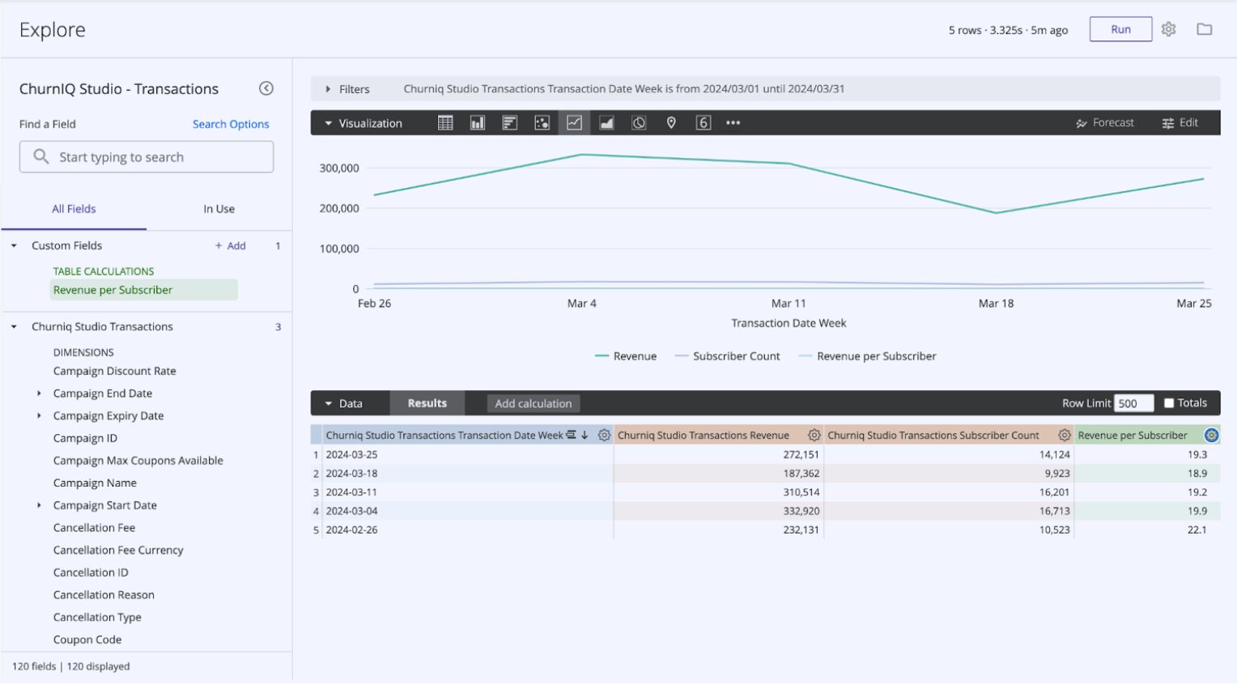
Task: Click the Row Limit input field
Action: click(x=1133, y=403)
